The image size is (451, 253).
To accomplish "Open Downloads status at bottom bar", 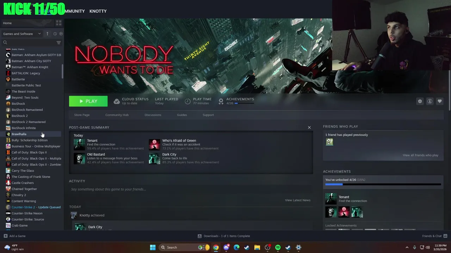I will pyautogui.click(x=224, y=236).
